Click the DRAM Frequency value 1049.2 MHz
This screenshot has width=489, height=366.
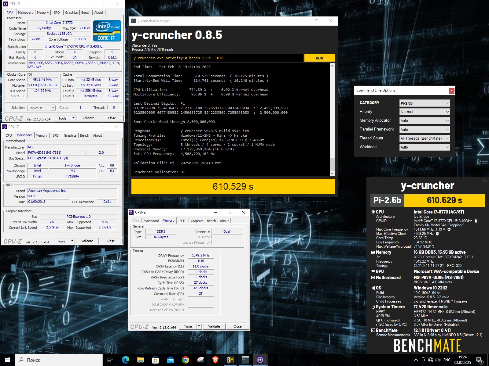[200, 255]
